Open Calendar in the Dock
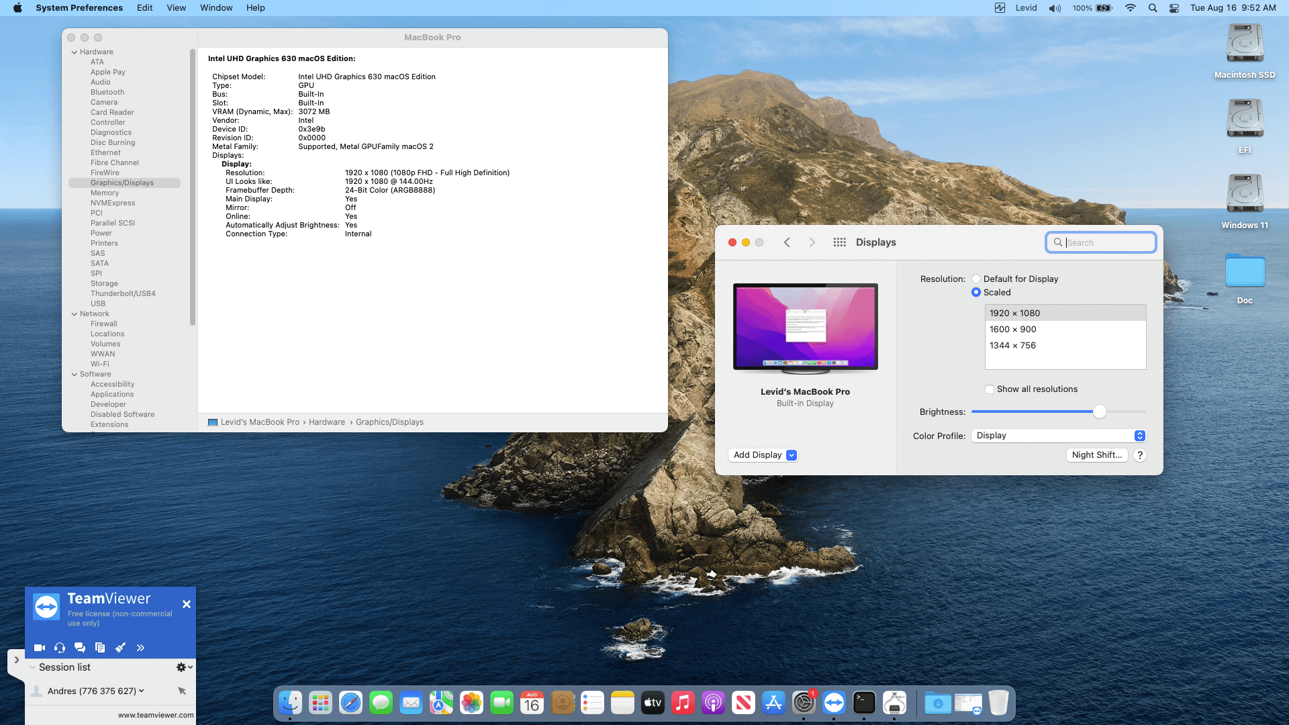This screenshot has height=725, width=1289. [532, 703]
